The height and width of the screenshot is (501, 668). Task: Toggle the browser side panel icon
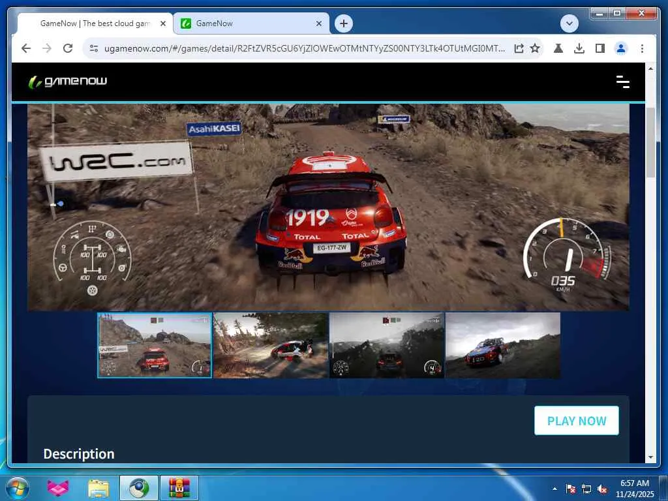(x=600, y=48)
